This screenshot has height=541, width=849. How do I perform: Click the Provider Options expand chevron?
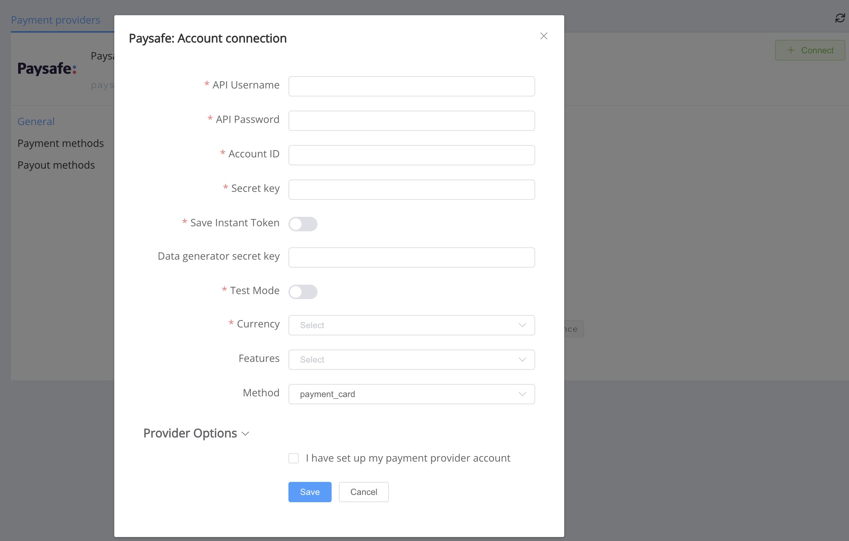[x=245, y=433]
